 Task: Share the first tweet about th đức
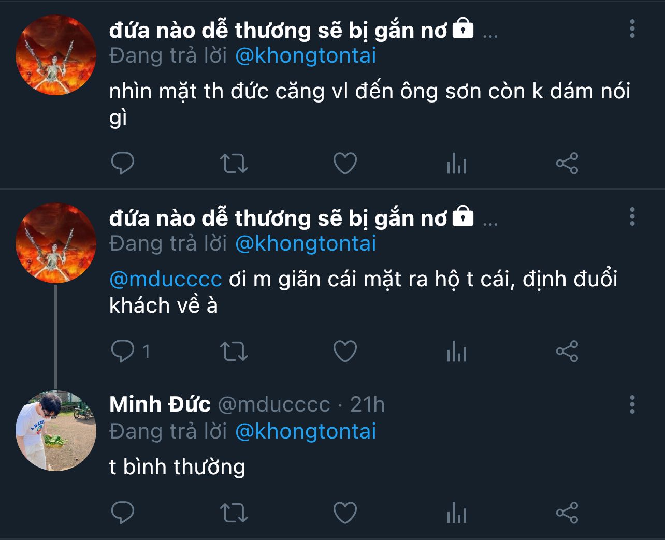(x=567, y=164)
